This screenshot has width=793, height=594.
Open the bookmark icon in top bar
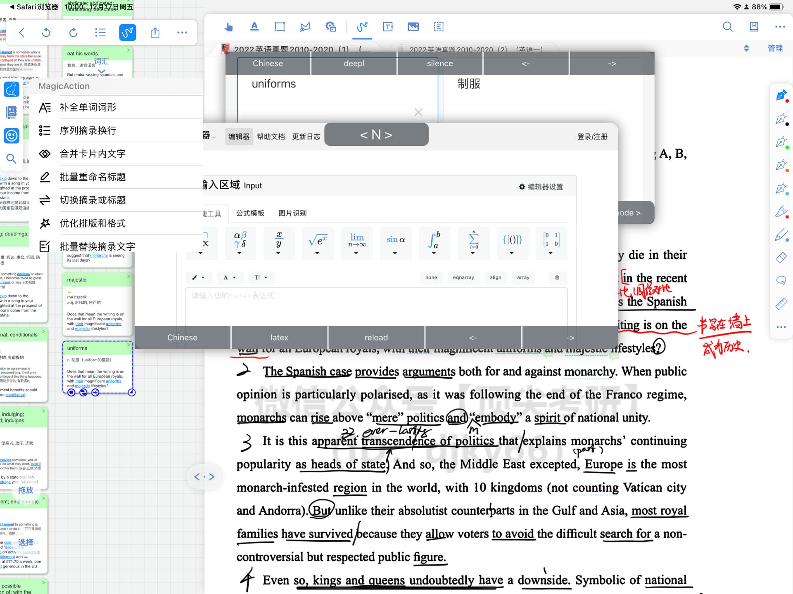pos(754,27)
